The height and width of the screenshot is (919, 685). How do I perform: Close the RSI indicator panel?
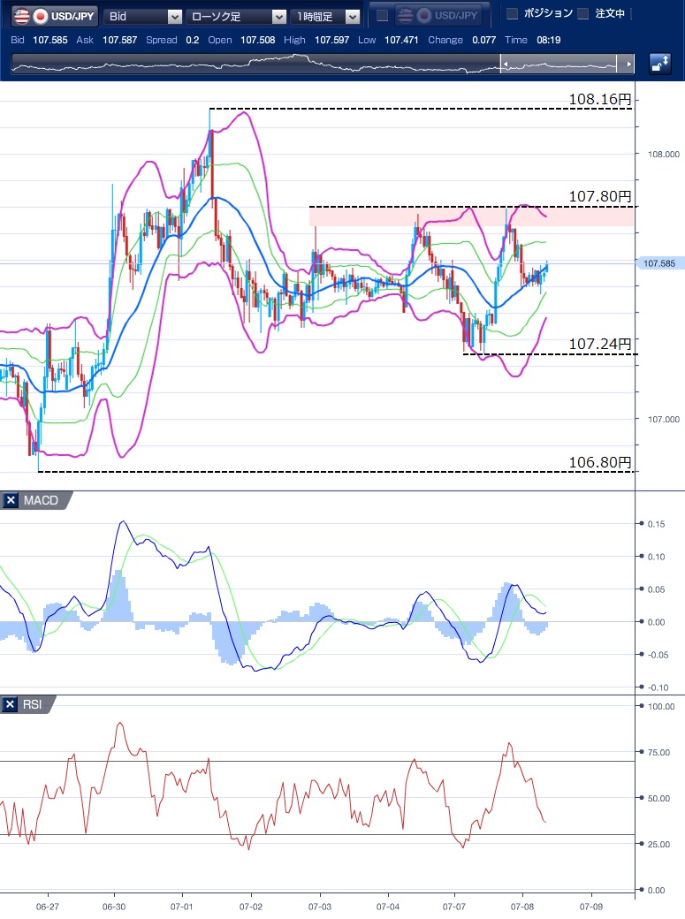[x=11, y=704]
